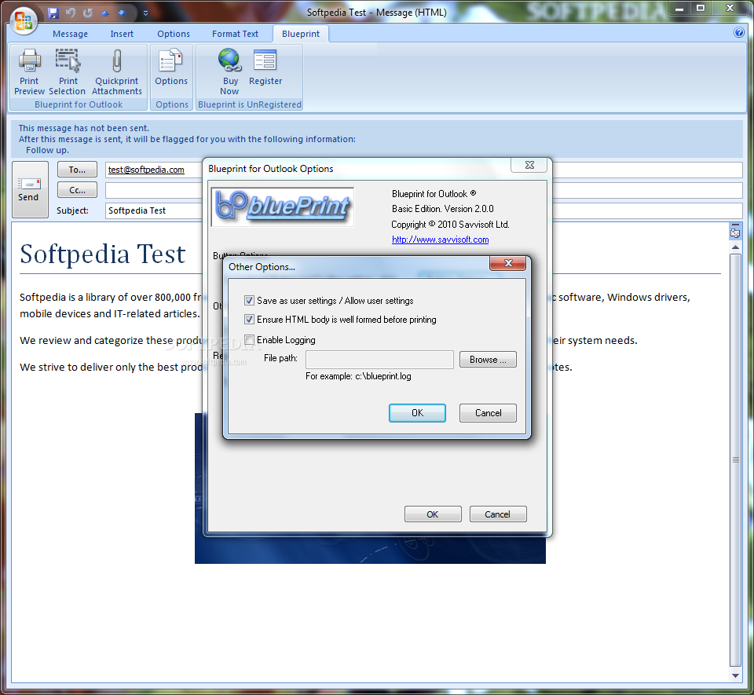Click the File path input field
This screenshot has height=695, width=754.
379,360
